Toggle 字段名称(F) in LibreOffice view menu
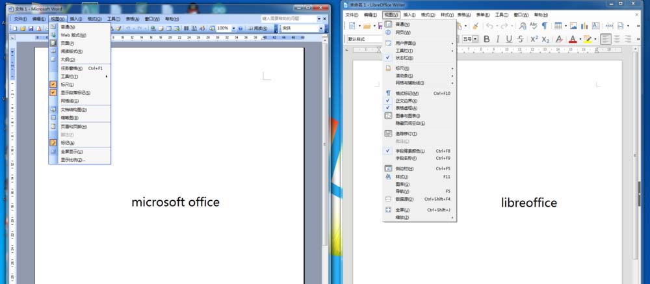 pos(419,158)
